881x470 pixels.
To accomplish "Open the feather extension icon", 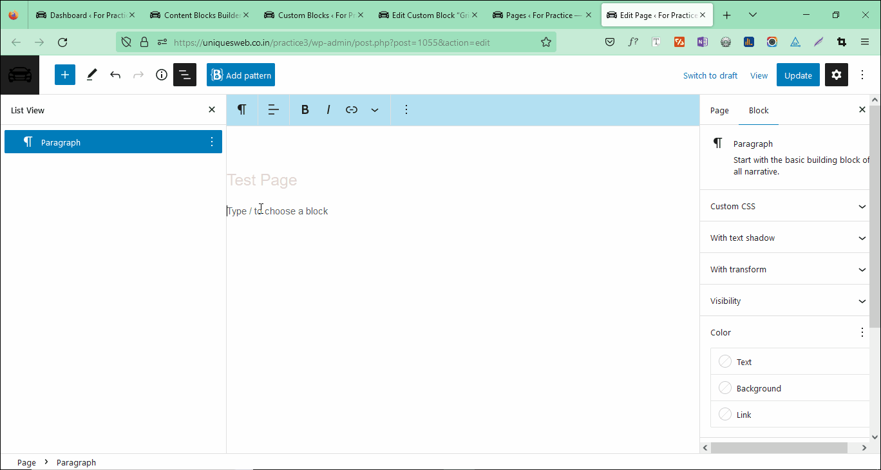I will 819,42.
